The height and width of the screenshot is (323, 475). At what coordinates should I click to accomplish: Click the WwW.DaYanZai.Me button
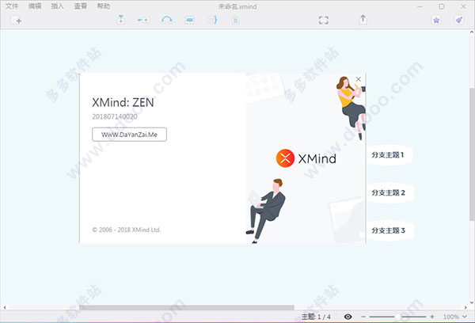129,135
